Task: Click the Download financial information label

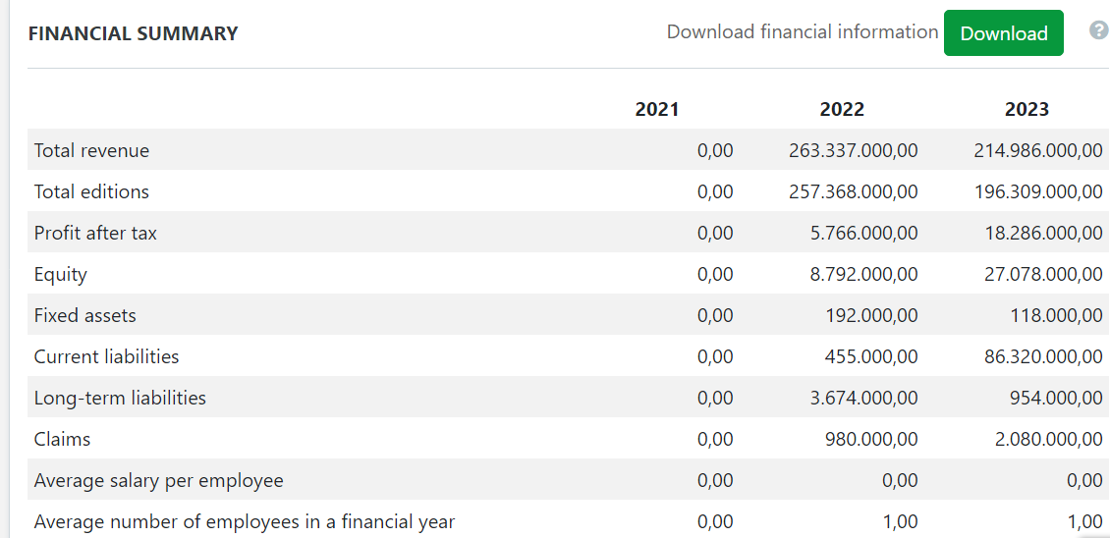Action: tap(803, 32)
